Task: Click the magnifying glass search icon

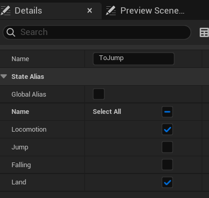Action: (x=11, y=32)
